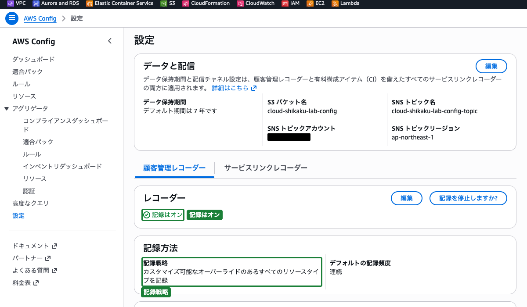Image resolution: width=527 pixels, height=307 pixels.
Task: Open the パートナー external link
Action: click(32, 258)
